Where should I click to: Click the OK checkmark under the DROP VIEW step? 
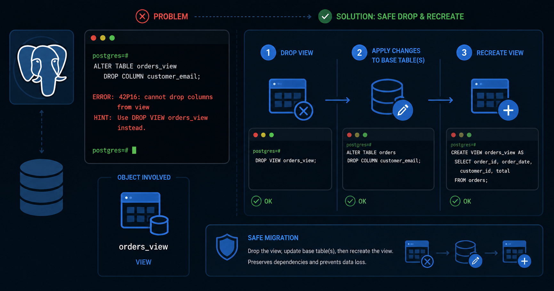(256, 201)
